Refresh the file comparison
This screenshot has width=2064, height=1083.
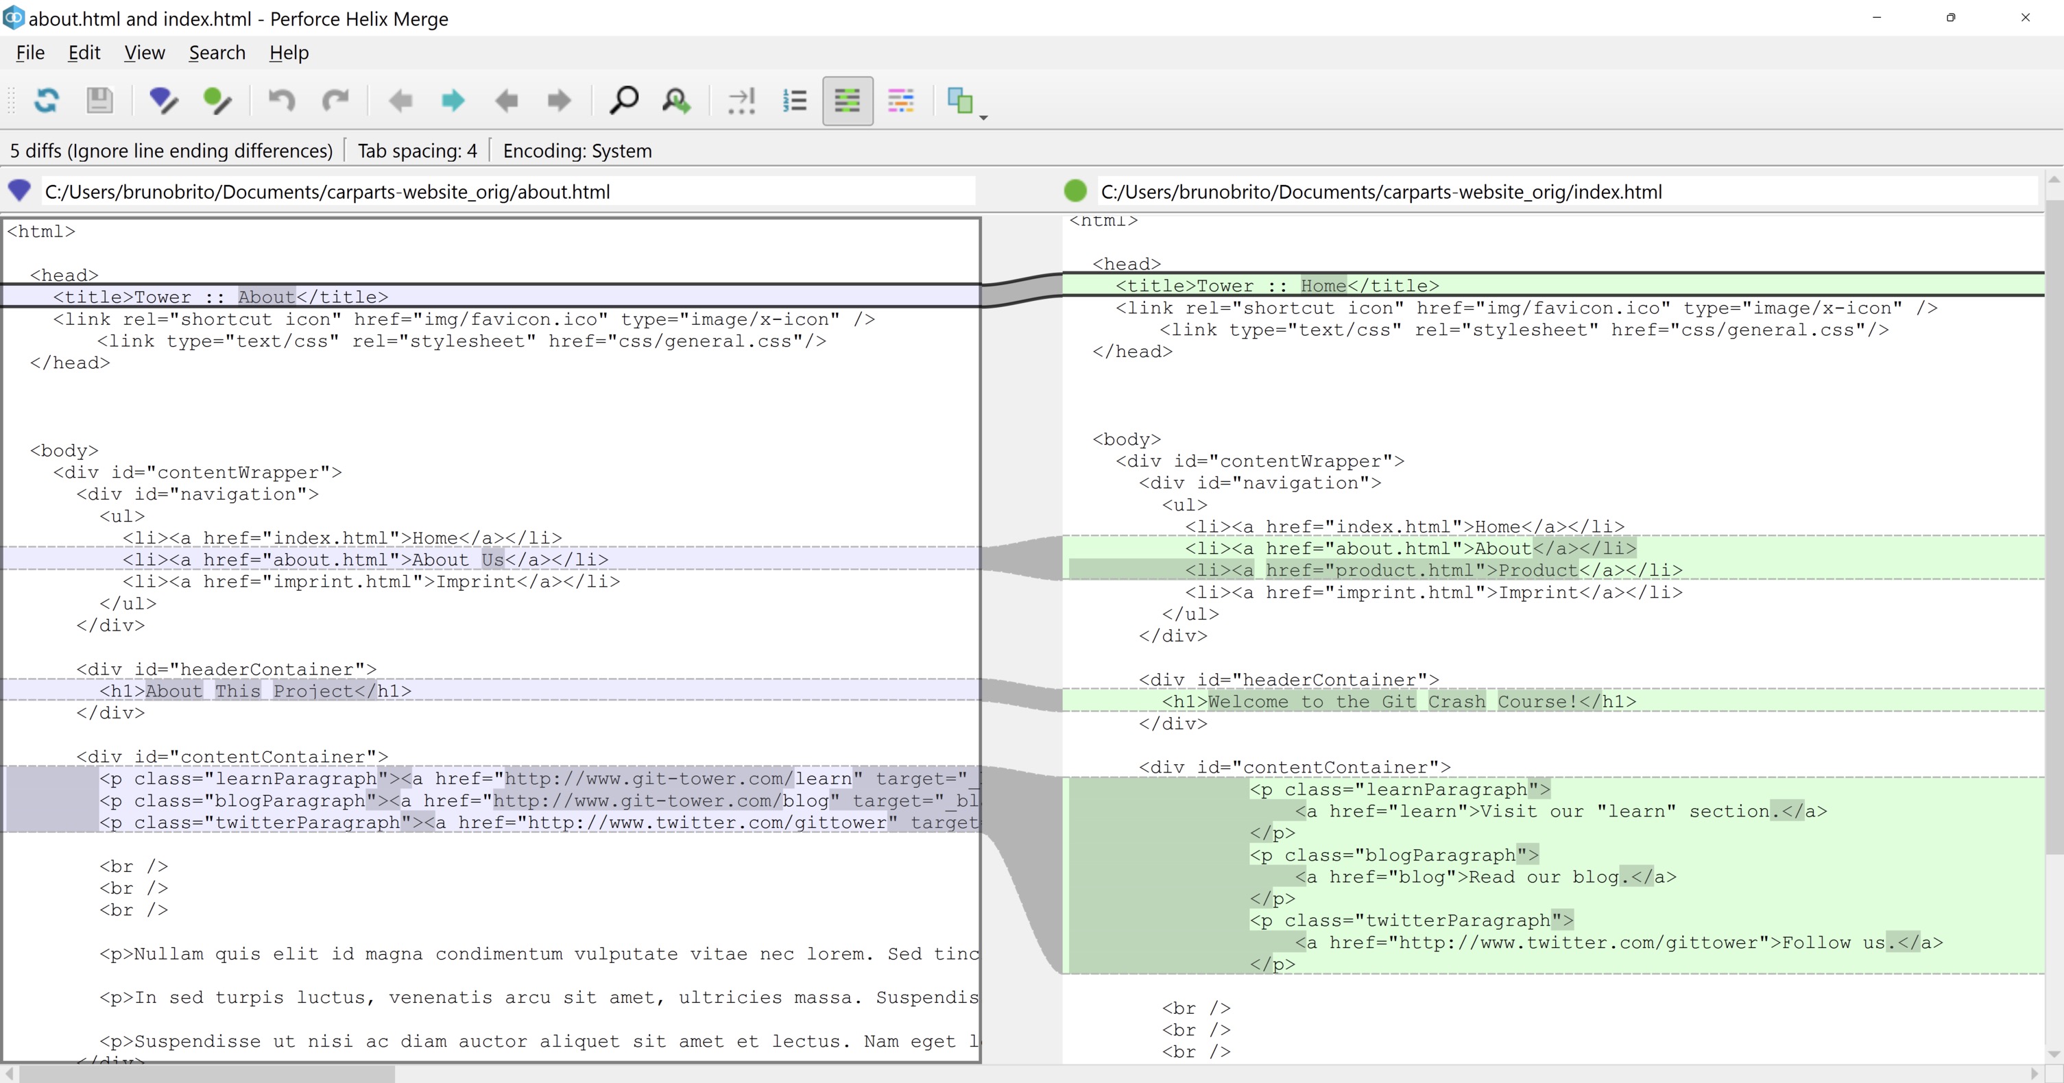point(47,100)
